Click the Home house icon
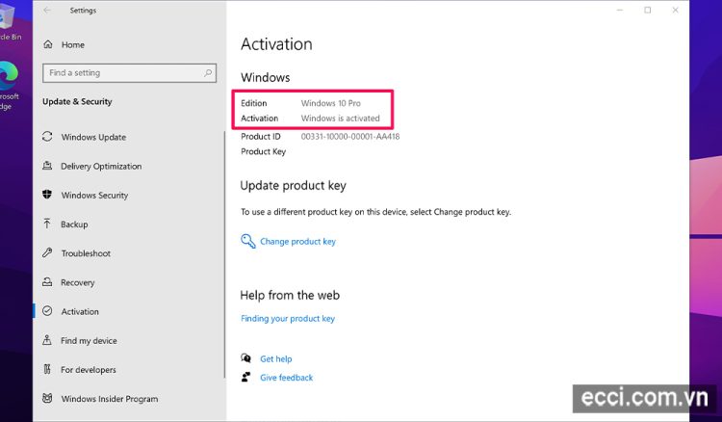 pyautogui.click(x=48, y=44)
